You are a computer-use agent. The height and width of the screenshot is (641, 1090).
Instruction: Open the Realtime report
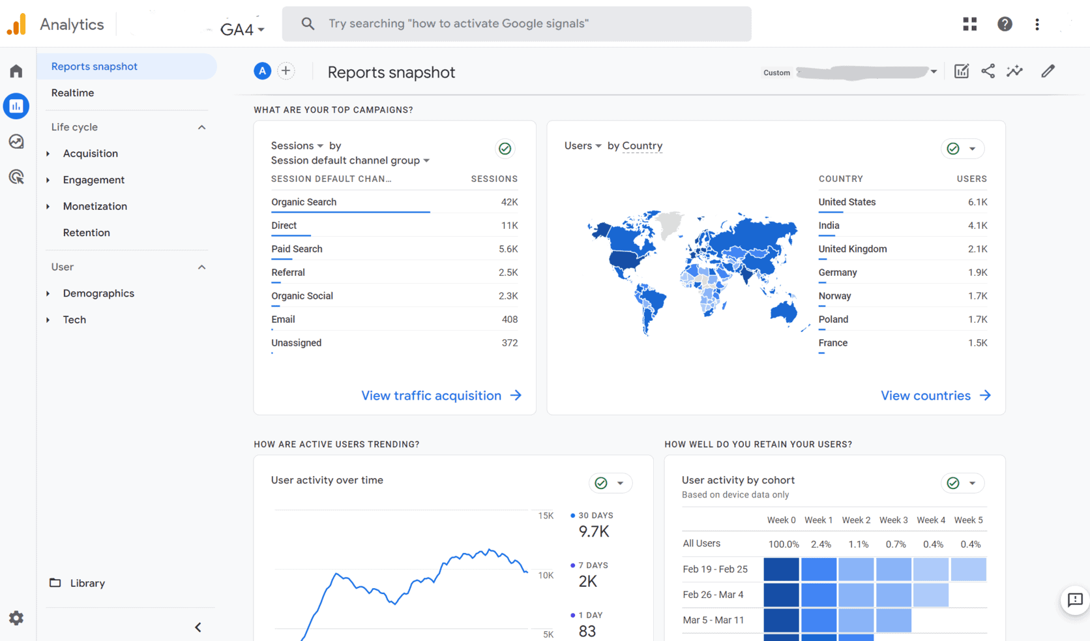coord(72,93)
